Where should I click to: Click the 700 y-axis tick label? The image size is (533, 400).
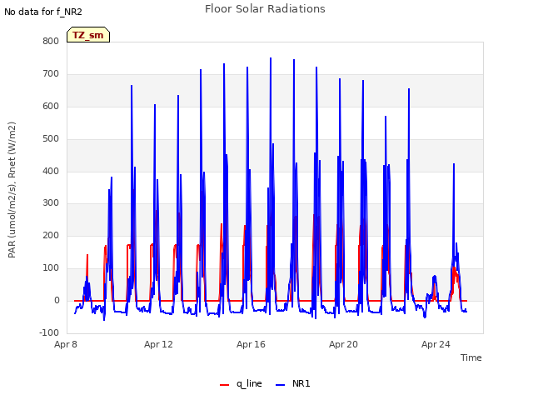tap(51, 73)
